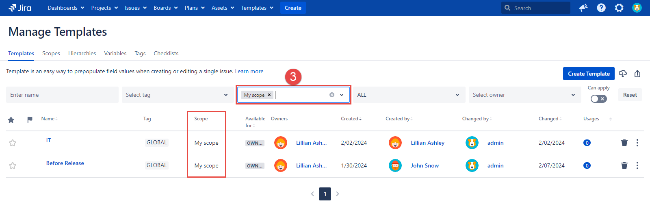This screenshot has width=650, height=211.
Task: Click the cloud download import icon
Action: pyautogui.click(x=623, y=74)
